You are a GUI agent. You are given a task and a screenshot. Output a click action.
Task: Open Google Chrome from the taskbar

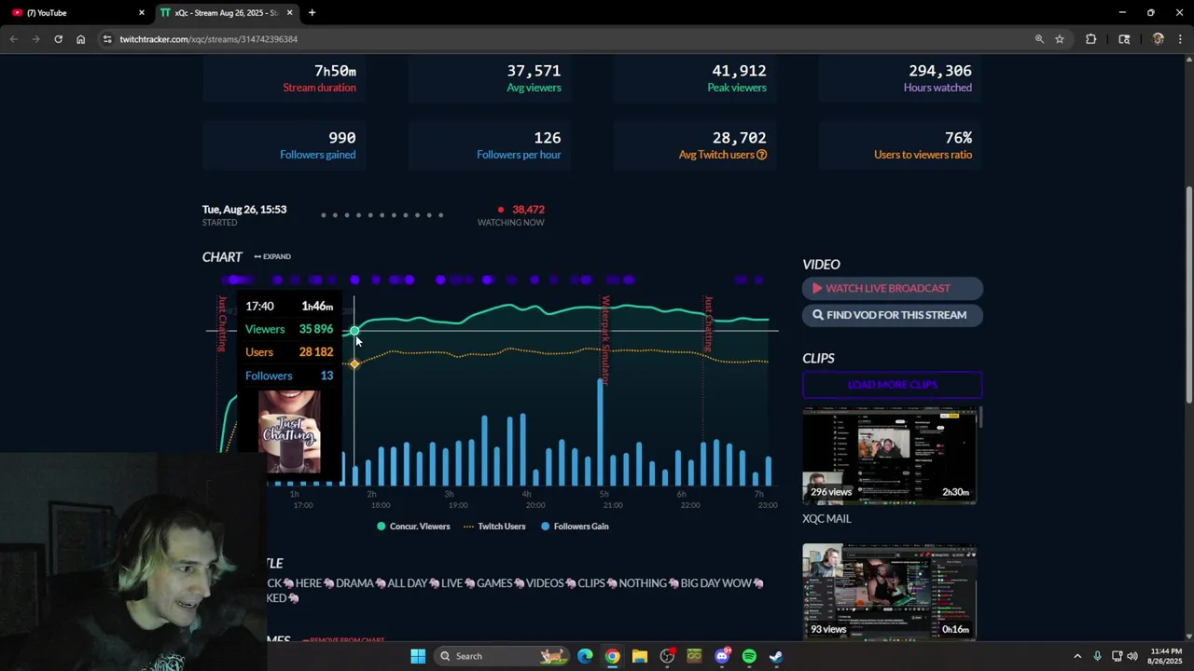pyautogui.click(x=612, y=656)
